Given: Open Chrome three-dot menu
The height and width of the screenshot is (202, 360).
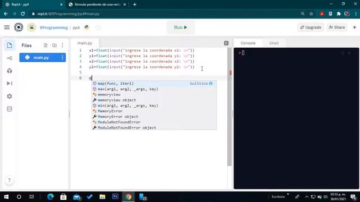Looking at the screenshot, I should pyautogui.click(x=356, y=13).
